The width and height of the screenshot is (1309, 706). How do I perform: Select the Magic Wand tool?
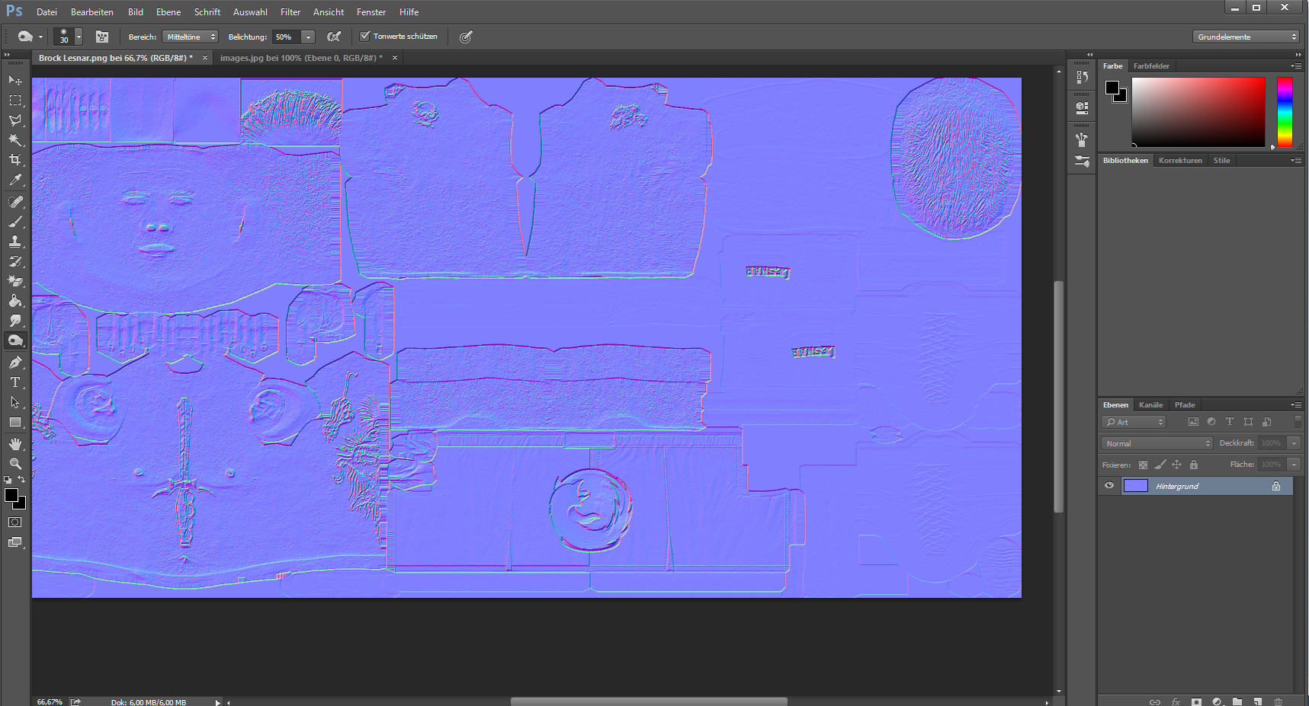15,140
